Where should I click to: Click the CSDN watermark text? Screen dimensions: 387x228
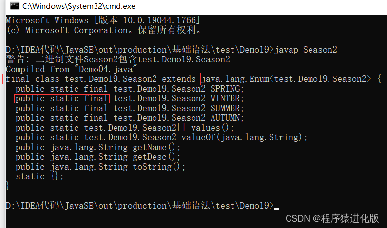point(332,218)
